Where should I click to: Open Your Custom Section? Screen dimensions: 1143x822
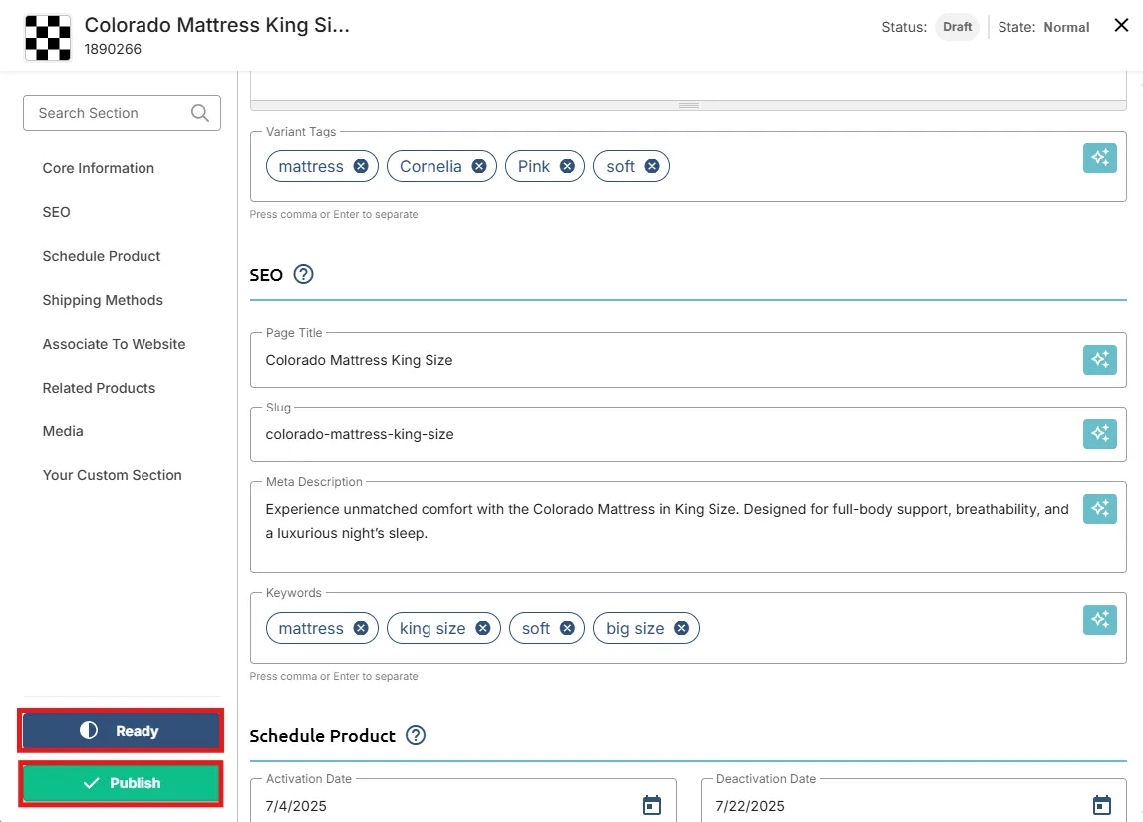point(113,475)
